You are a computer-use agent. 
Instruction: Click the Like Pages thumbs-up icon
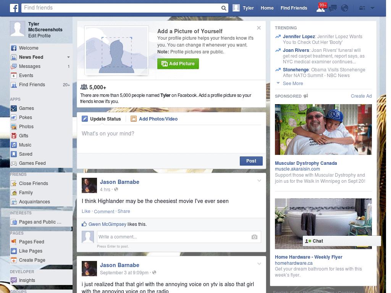(14, 251)
